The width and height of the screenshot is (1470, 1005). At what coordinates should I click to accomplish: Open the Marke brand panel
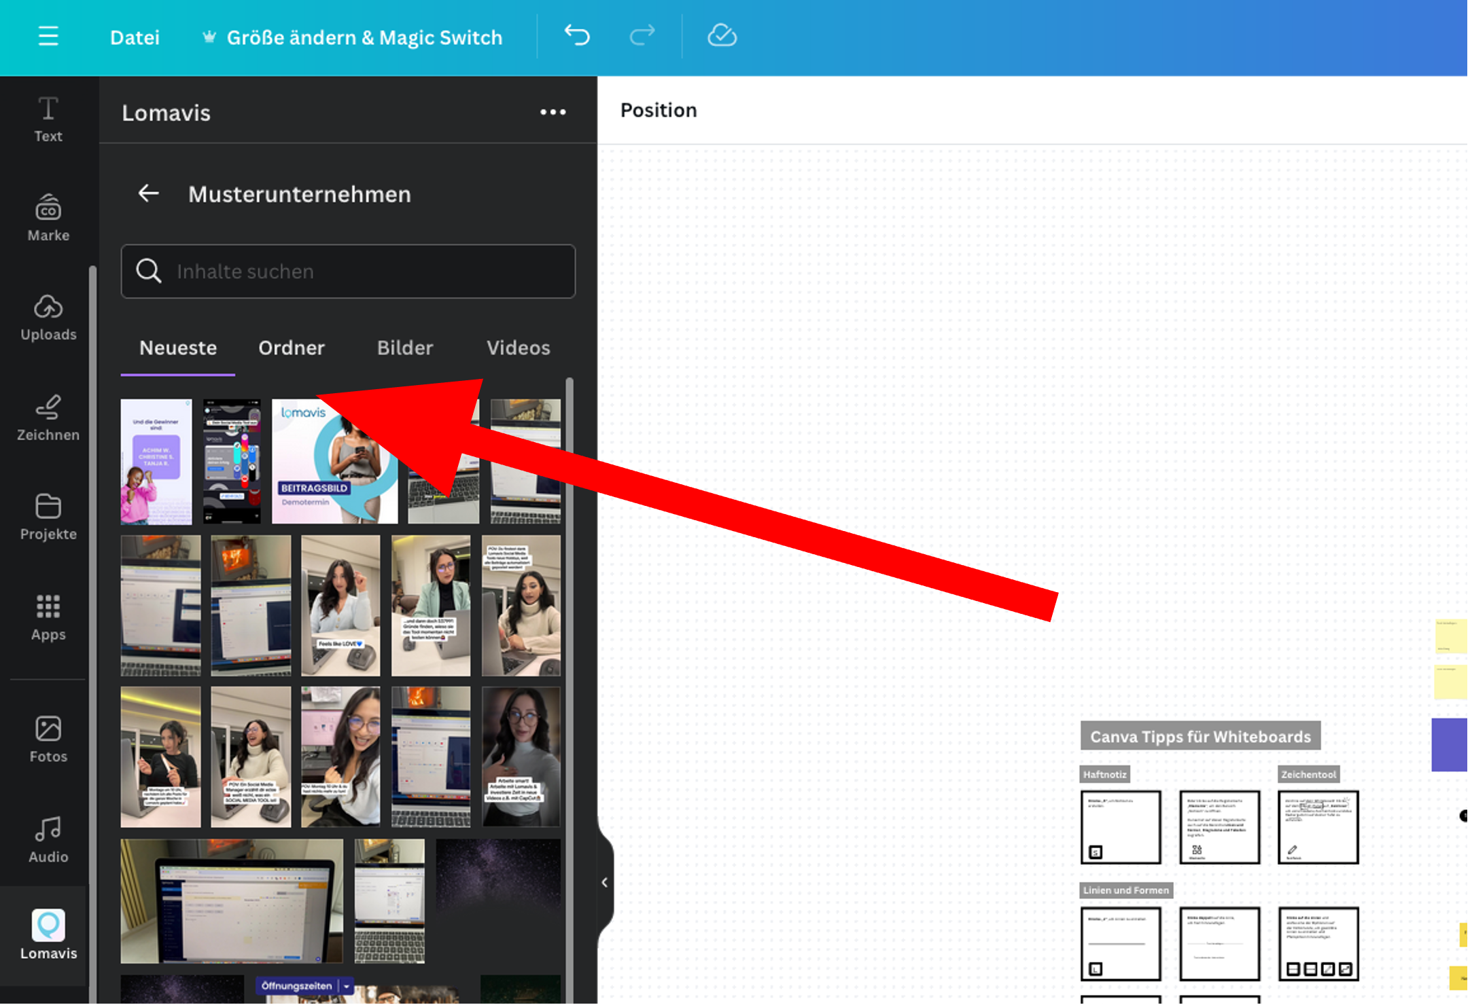coord(48,218)
